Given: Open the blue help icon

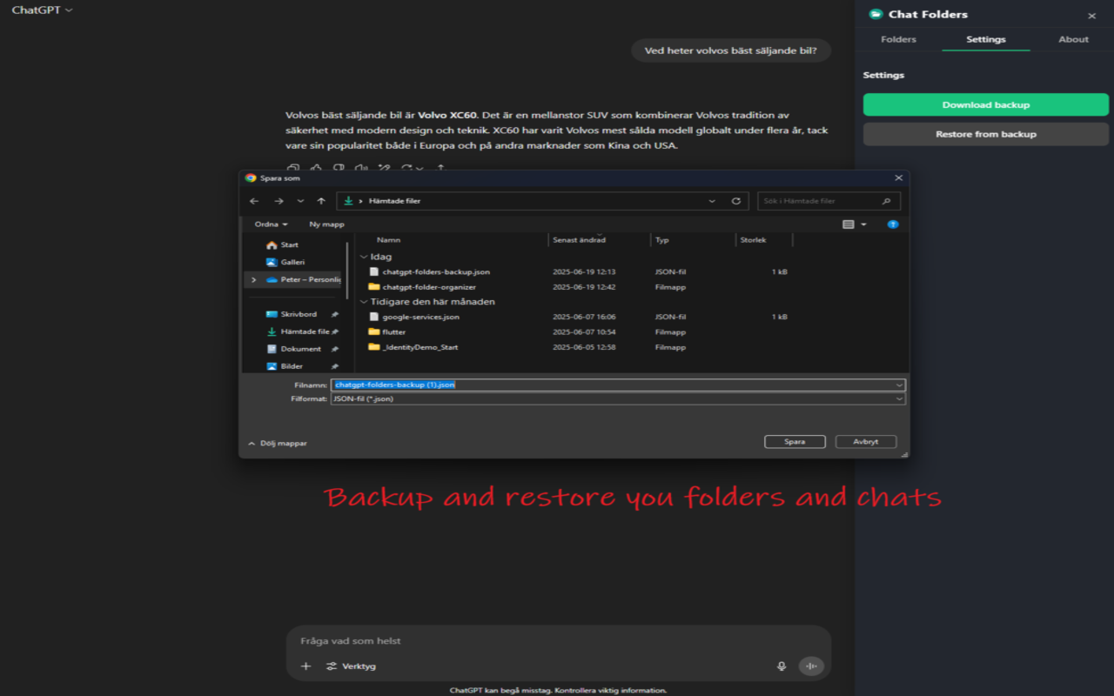Looking at the screenshot, I should tap(892, 224).
